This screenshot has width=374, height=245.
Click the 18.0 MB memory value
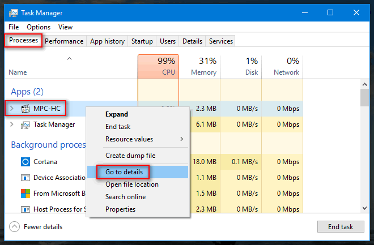(x=205, y=162)
